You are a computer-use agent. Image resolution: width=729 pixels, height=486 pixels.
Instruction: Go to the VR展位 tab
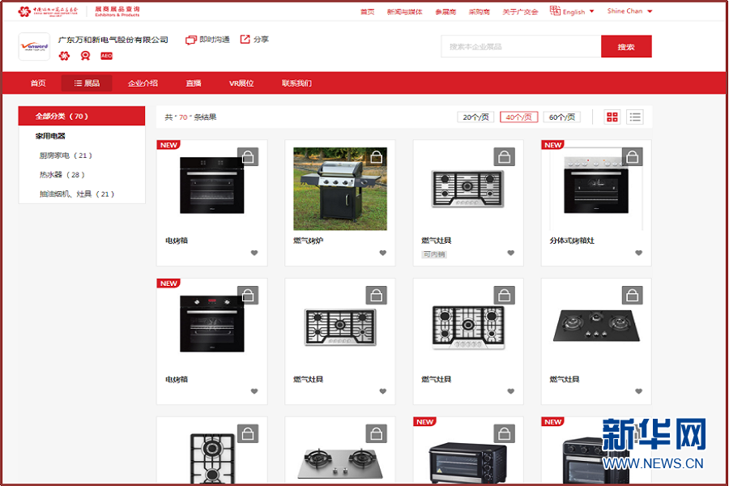point(241,83)
